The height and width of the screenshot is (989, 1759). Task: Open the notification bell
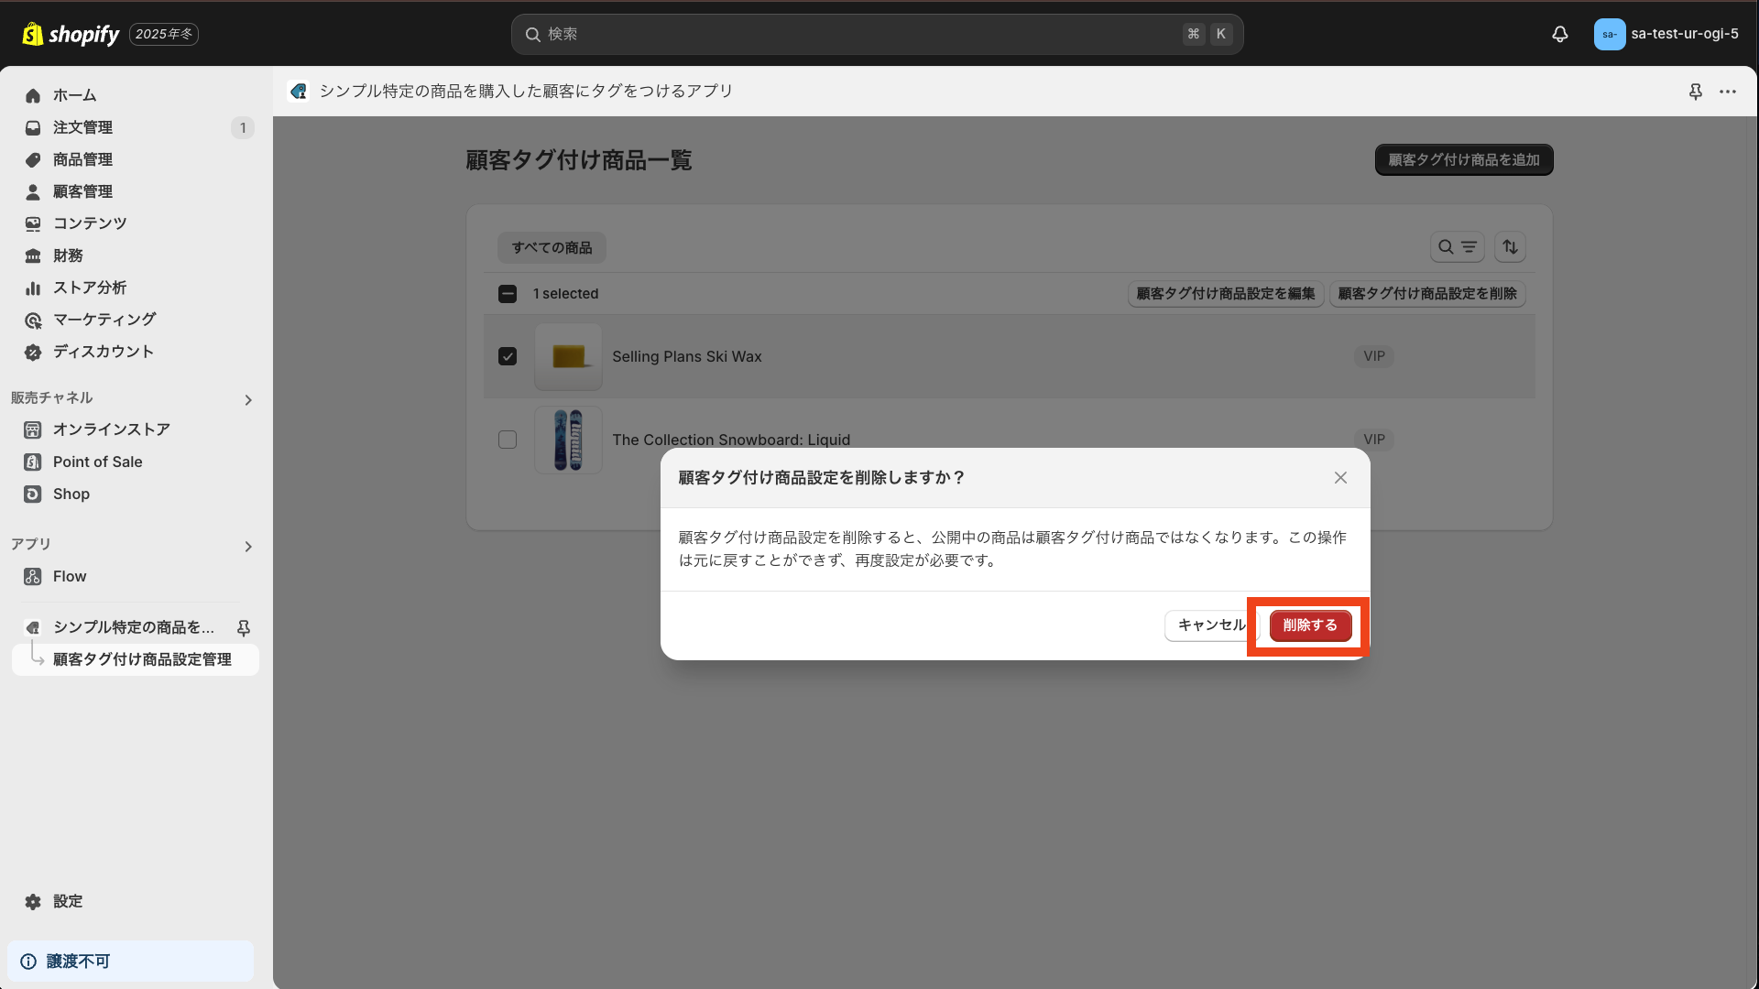1560,34
